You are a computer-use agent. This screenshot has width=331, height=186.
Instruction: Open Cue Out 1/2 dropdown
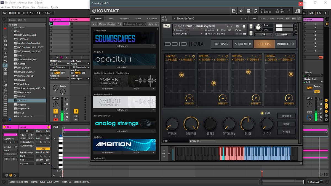tap(313, 75)
